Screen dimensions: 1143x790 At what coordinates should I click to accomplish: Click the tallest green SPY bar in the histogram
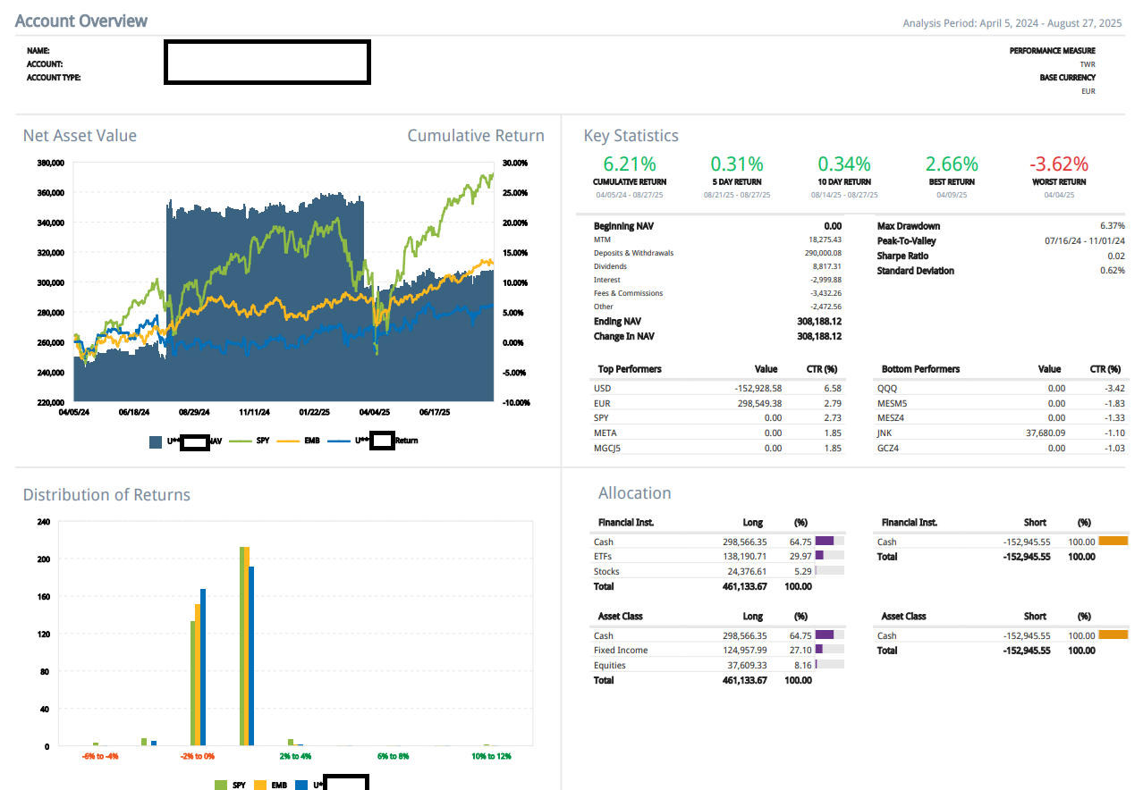tap(242, 645)
